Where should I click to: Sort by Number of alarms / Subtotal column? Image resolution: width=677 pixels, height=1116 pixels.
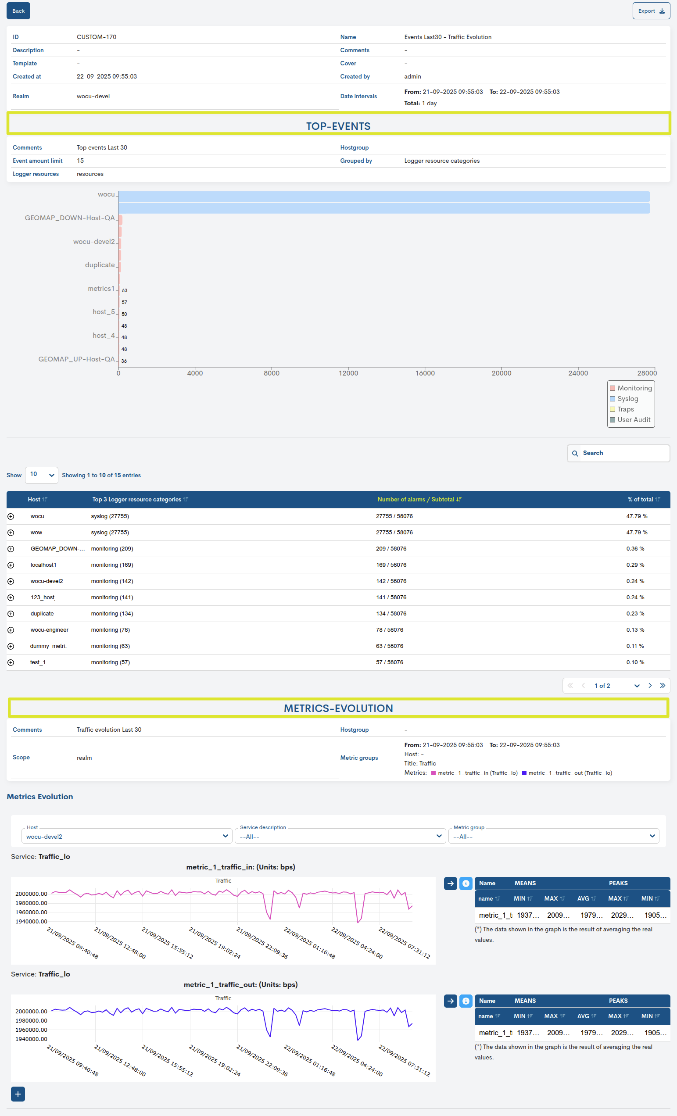coord(419,499)
